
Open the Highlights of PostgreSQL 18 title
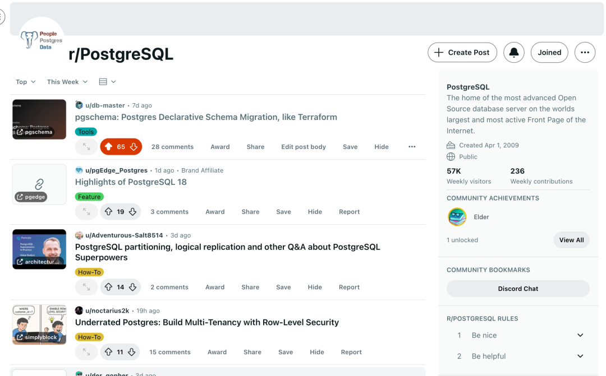pos(131,182)
